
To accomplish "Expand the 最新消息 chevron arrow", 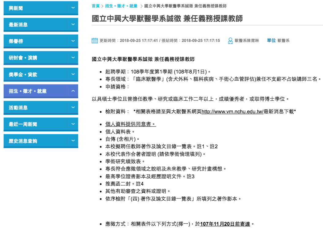I will click(73, 24).
